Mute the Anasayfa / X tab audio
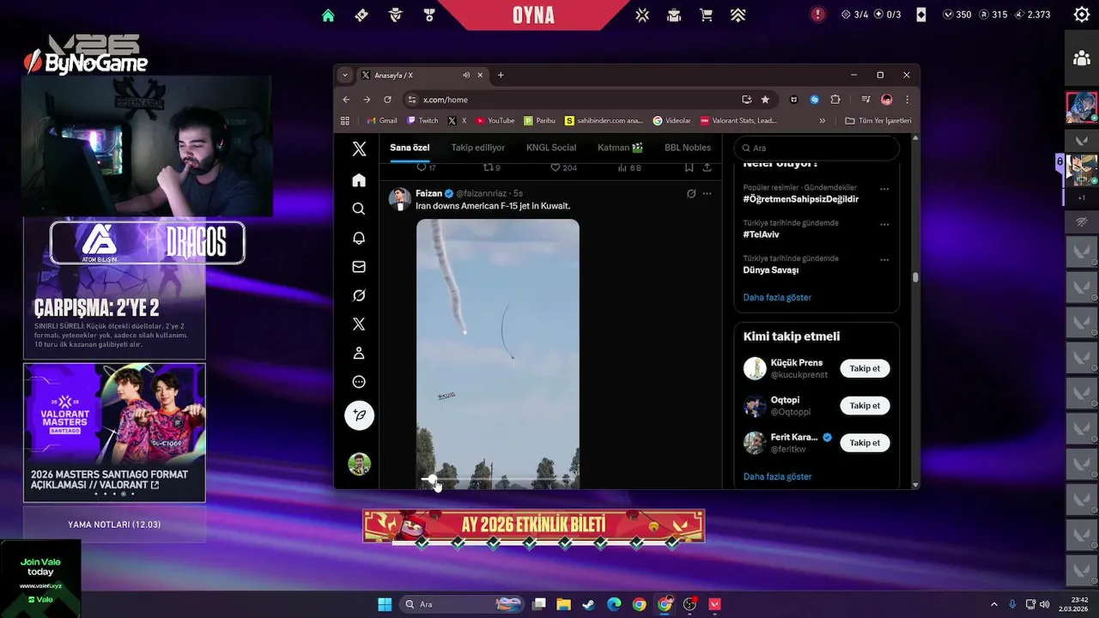Viewport: 1099px width, 618px height. [466, 75]
